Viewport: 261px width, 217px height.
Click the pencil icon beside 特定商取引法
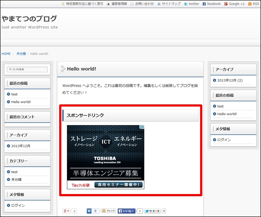(x=63, y=4)
